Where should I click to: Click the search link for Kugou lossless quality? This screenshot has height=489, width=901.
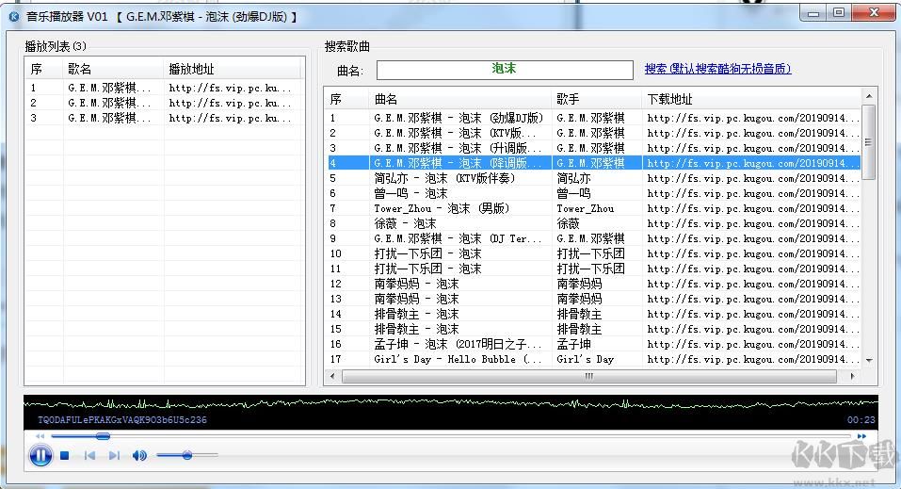point(717,69)
